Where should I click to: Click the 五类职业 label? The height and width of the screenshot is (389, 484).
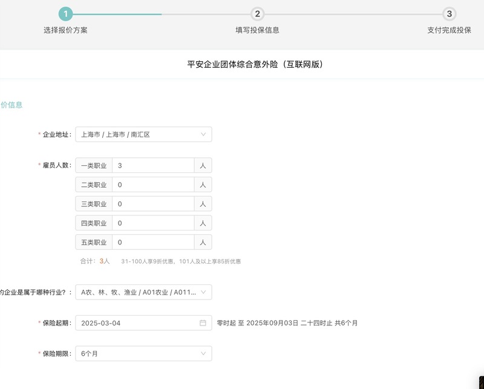click(x=94, y=243)
